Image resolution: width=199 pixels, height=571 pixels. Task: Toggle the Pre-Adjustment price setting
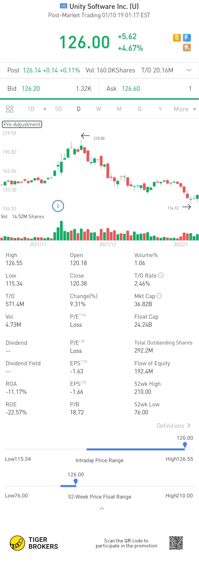[x=22, y=125]
